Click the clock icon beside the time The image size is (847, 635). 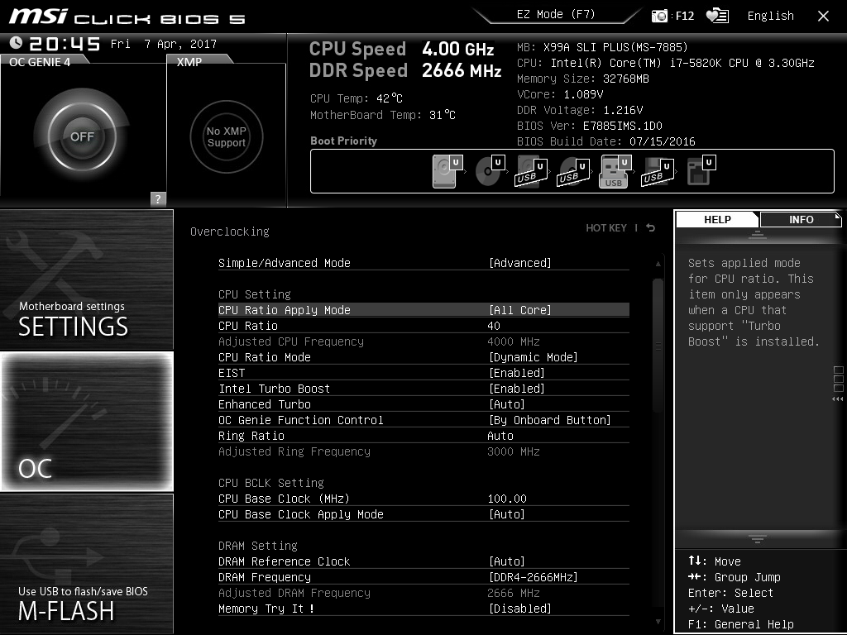click(17, 43)
